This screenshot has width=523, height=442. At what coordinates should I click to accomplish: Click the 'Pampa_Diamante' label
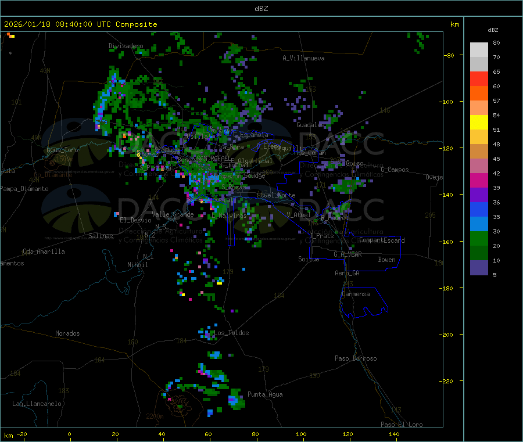click(24, 189)
